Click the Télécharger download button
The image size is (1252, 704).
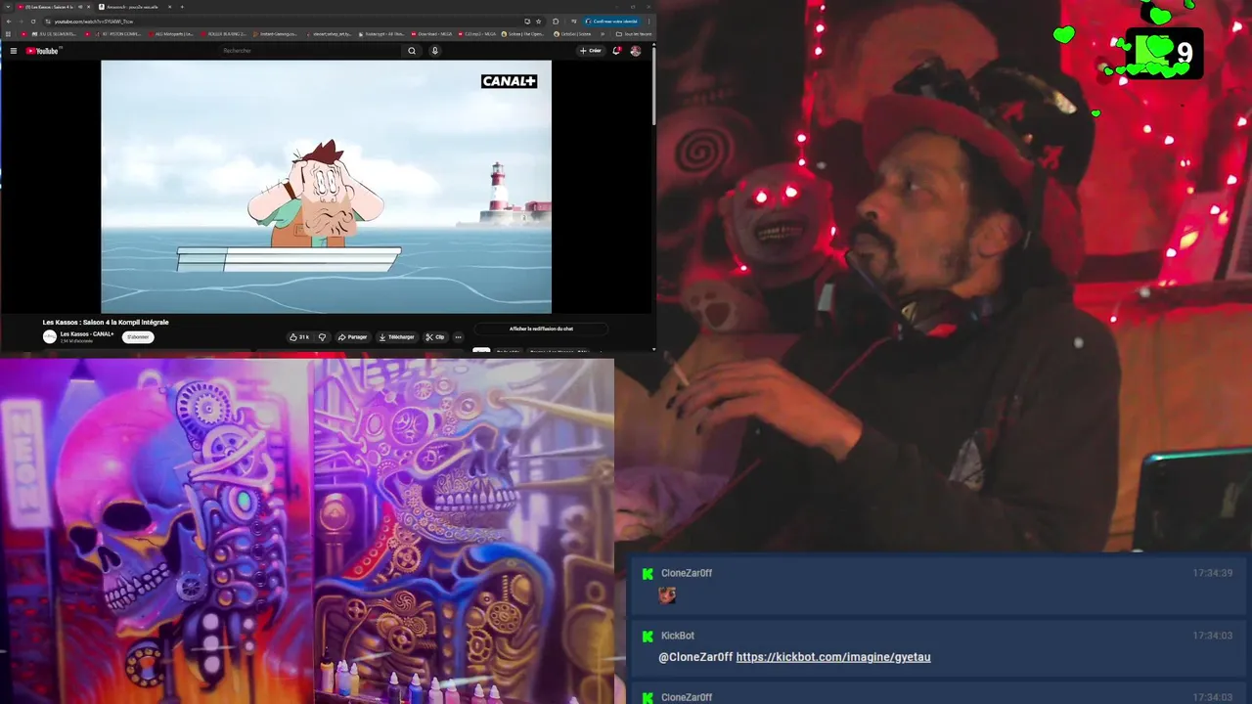(x=397, y=337)
